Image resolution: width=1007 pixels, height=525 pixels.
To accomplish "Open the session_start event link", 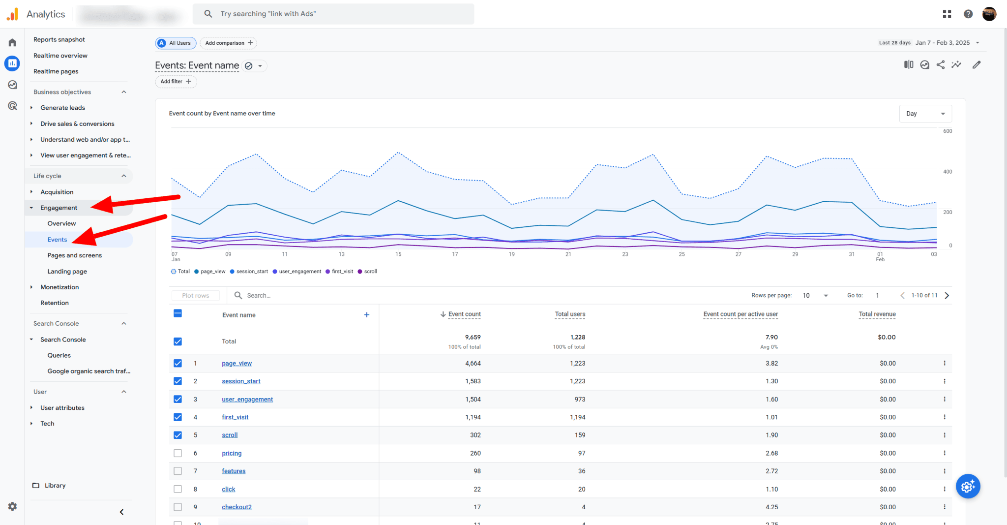I will click(240, 381).
